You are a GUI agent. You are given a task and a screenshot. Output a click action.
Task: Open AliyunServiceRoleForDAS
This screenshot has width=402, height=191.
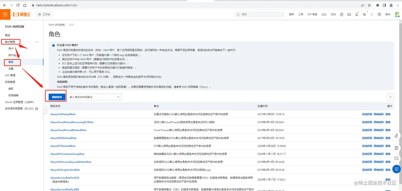point(65,178)
